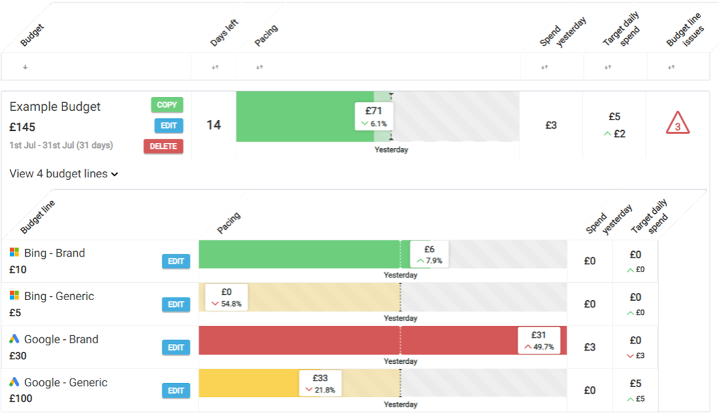Click the budget line issues warning triangle
The height and width of the screenshot is (415, 723).
point(677,124)
